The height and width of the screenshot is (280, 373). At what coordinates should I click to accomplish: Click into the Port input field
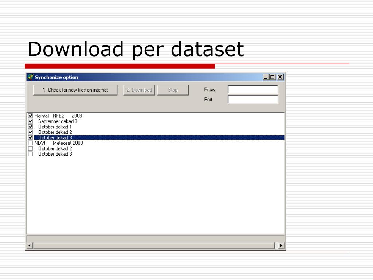click(x=253, y=100)
